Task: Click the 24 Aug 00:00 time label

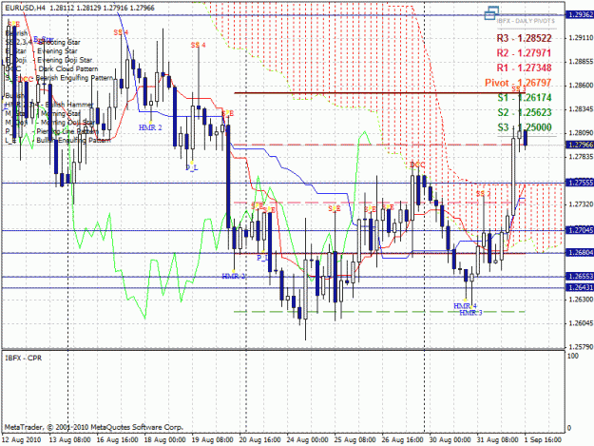Action: click(x=307, y=439)
